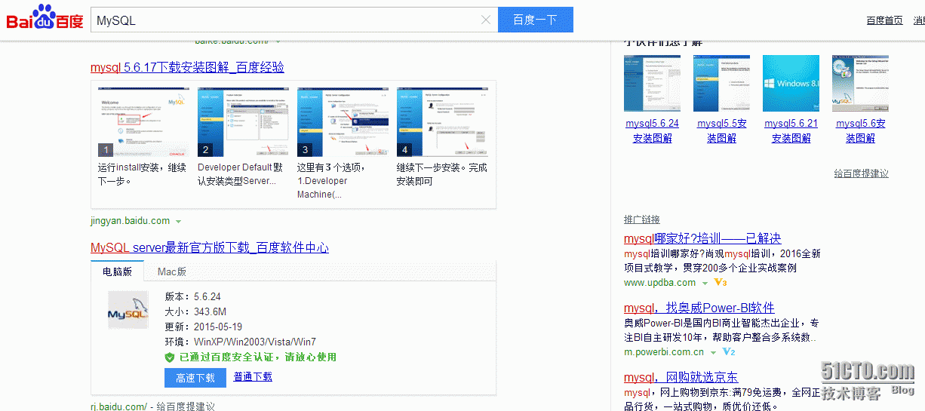
Task: Click 给百度提建议 below rj.baidu.com
Action: pyautogui.click(x=186, y=406)
